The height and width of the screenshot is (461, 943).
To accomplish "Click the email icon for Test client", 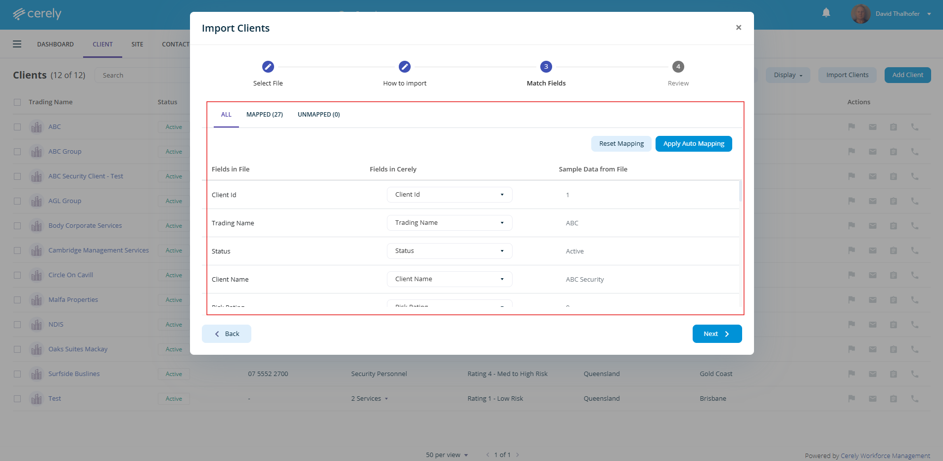I will pos(872,398).
